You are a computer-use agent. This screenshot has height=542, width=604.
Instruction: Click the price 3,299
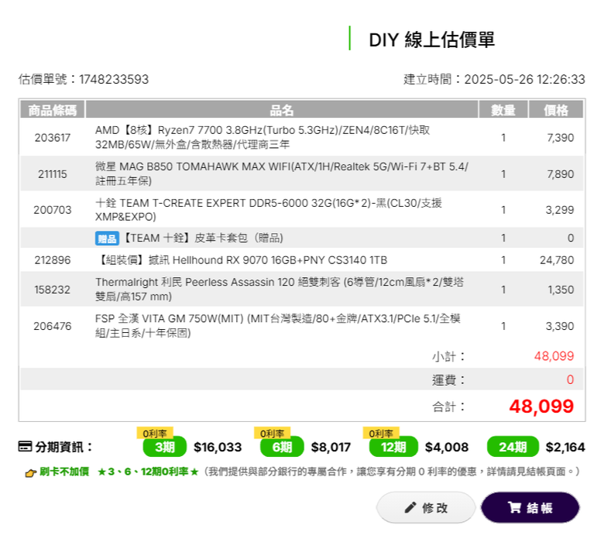(x=560, y=210)
